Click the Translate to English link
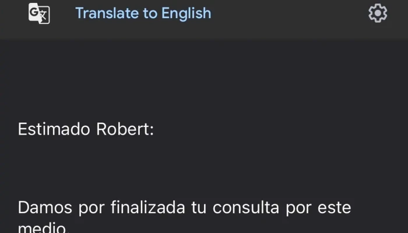The image size is (408, 233). pos(143,13)
